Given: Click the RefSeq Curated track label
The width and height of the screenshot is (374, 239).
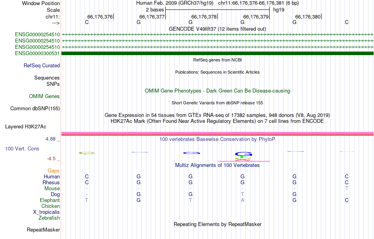Looking at the screenshot, I should pyautogui.click(x=42, y=65).
